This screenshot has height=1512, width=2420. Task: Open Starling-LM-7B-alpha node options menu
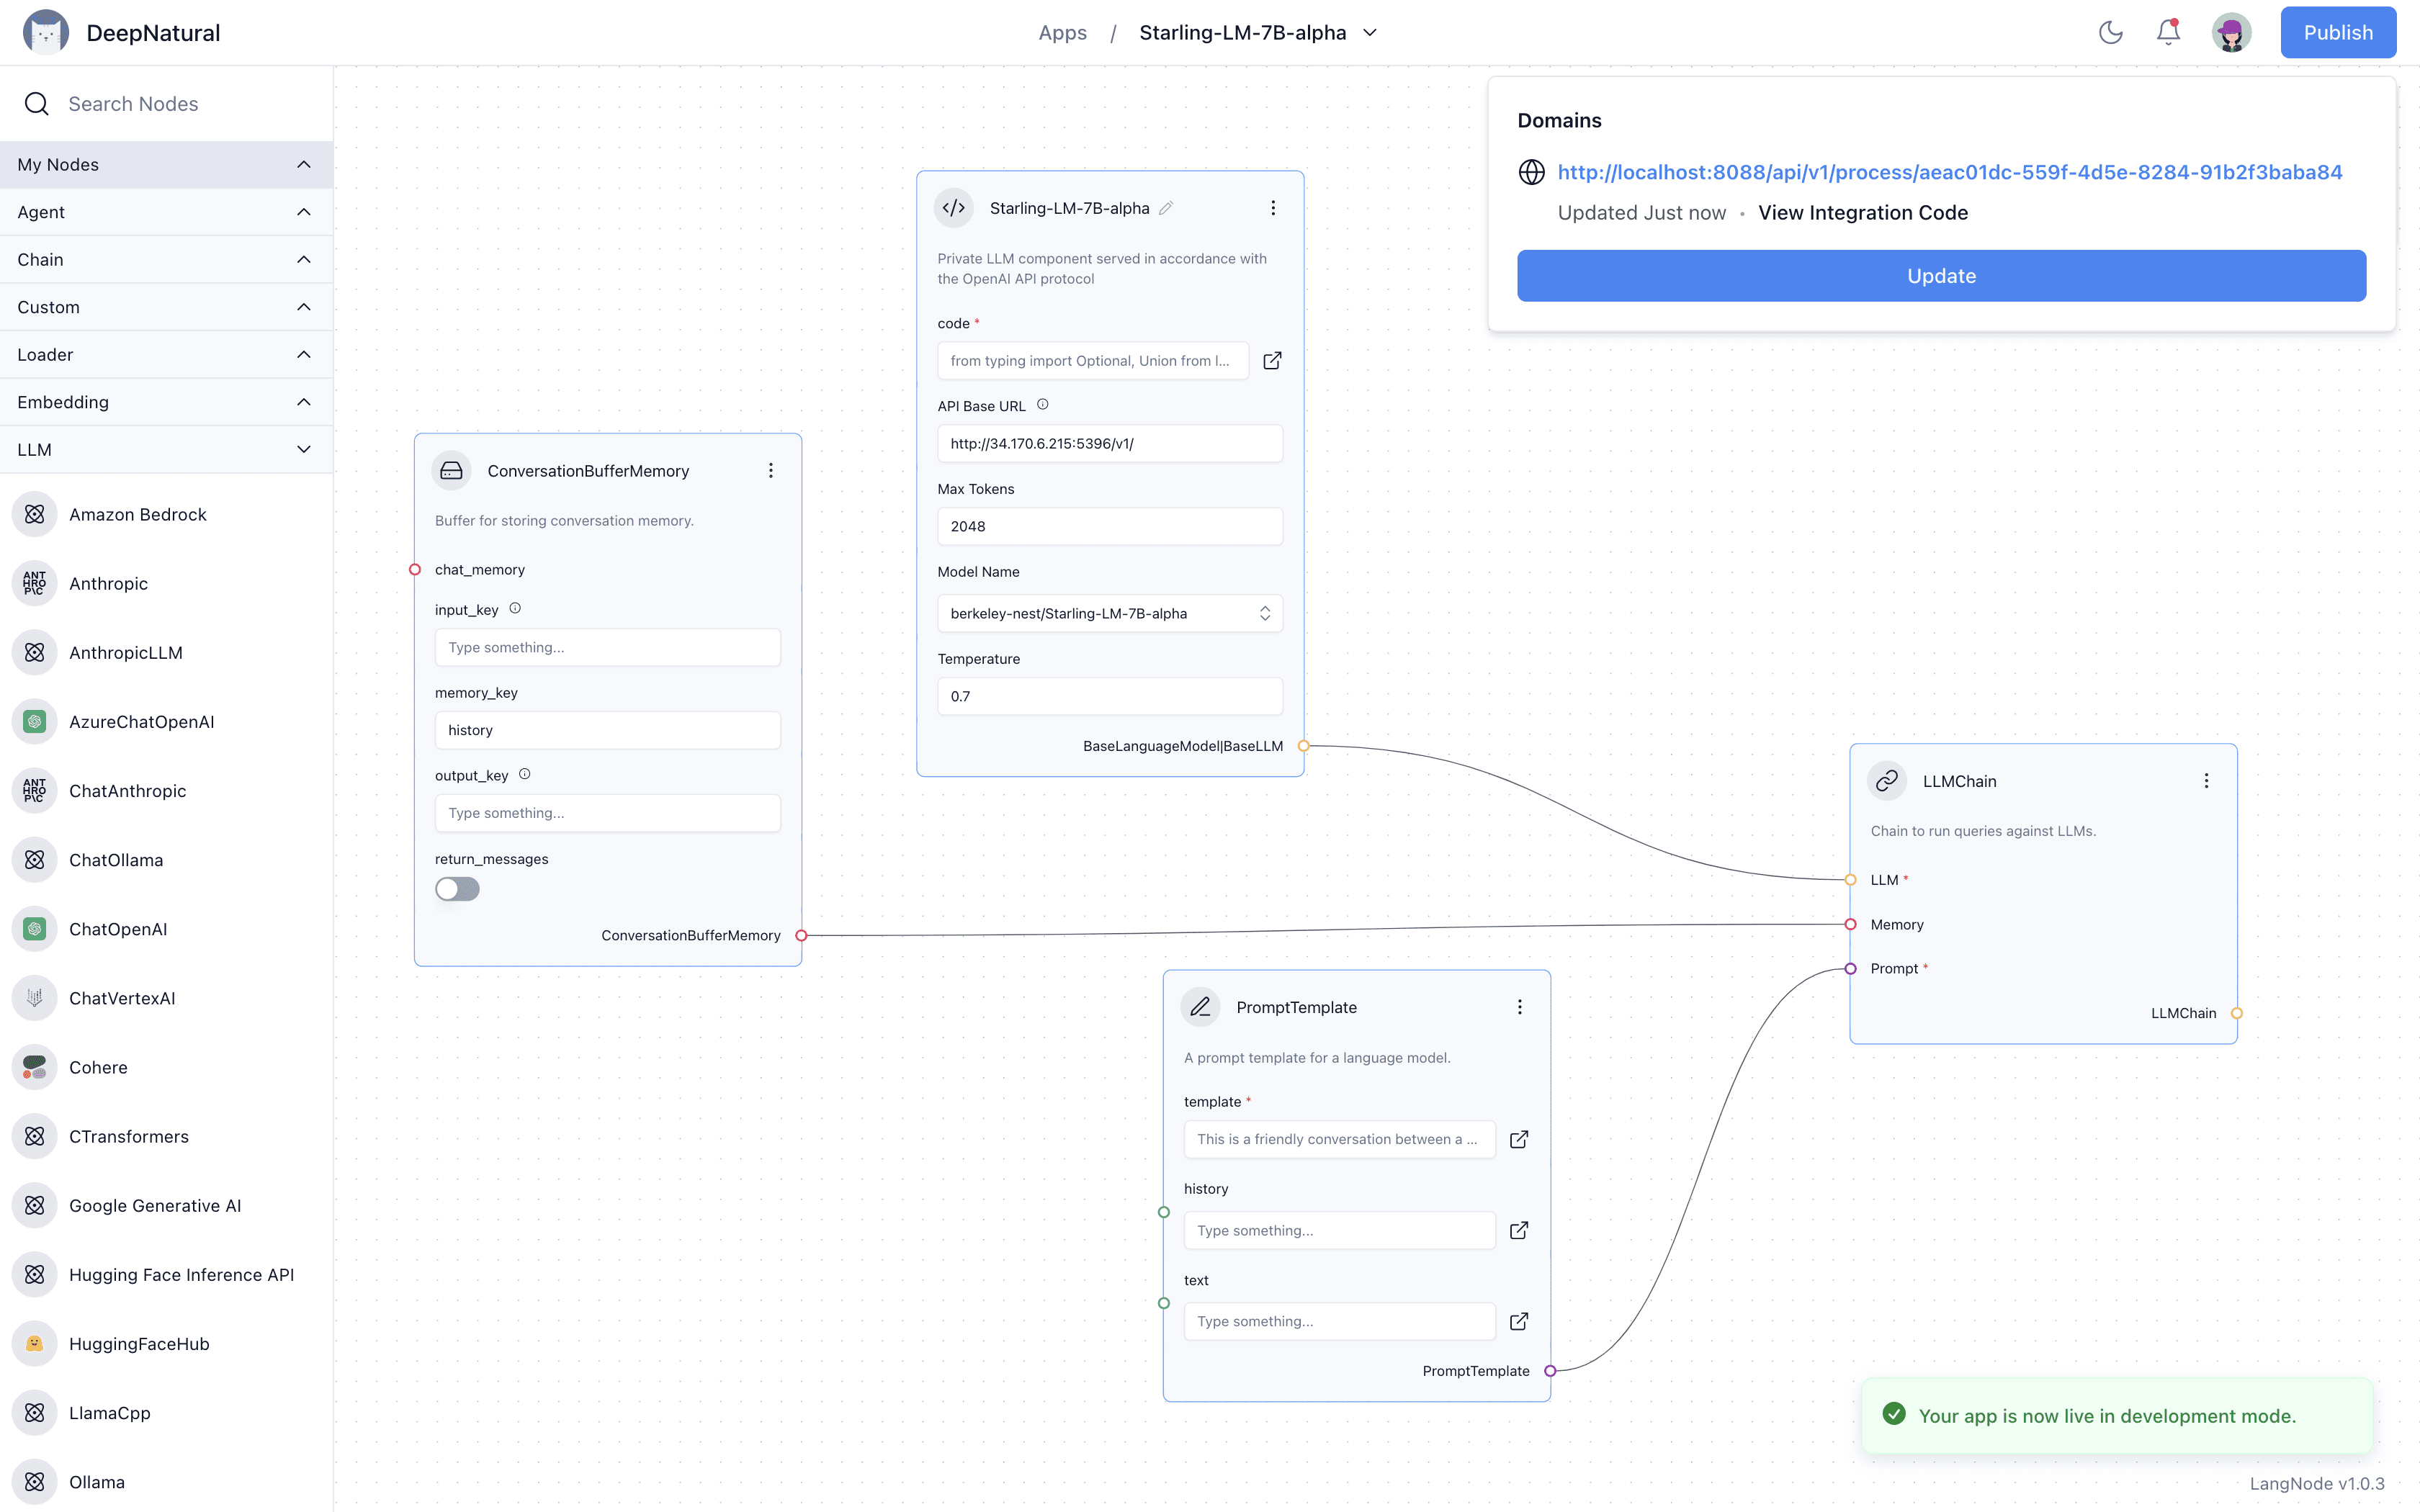(x=1272, y=208)
